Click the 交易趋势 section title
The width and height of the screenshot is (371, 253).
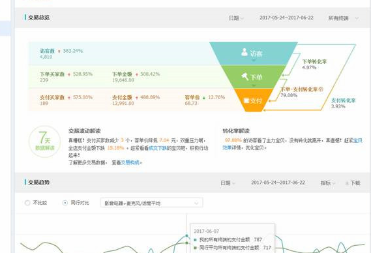click(x=39, y=182)
